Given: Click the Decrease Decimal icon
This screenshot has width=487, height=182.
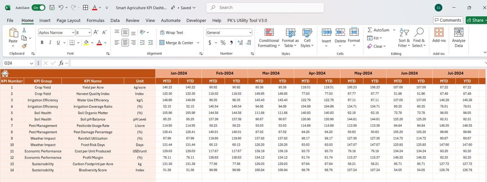Looking at the screenshot, I should (x=249, y=43).
